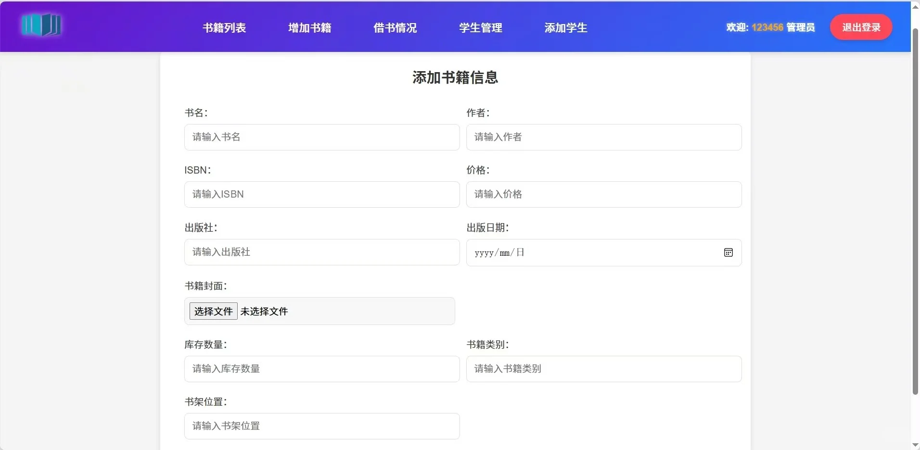Screen dimensions: 920x450
Task: Click the 请输入作者 input box
Action: coord(603,137)
